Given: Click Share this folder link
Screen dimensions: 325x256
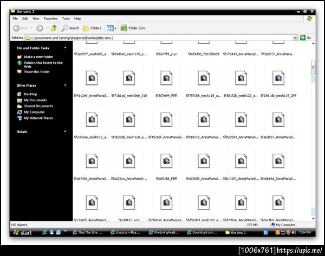Looking at the screenshot, I should point(37,71).
